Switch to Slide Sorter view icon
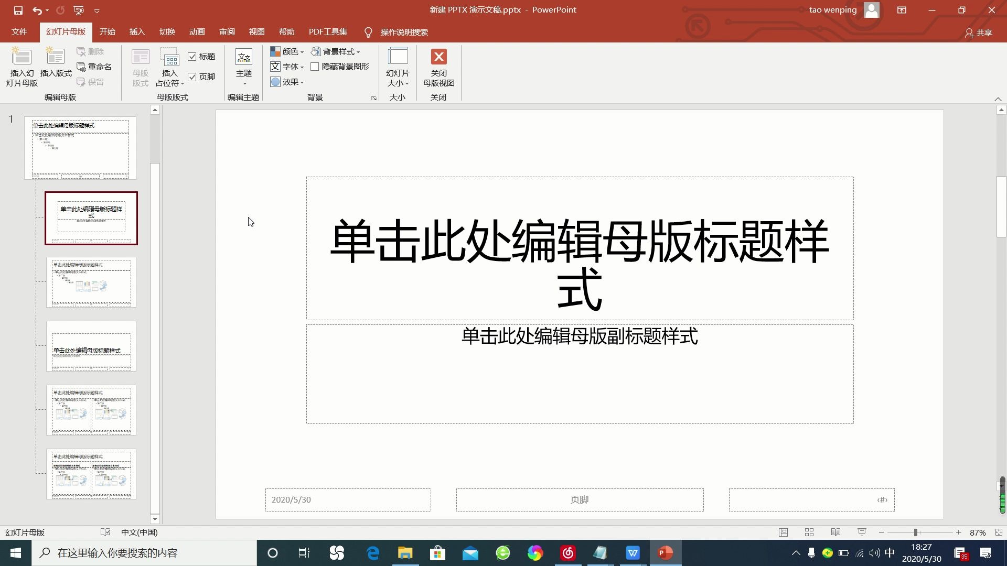 [x=809, y=532]
